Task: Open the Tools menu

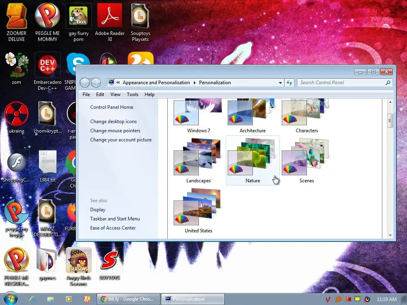Action: (132, 95)
